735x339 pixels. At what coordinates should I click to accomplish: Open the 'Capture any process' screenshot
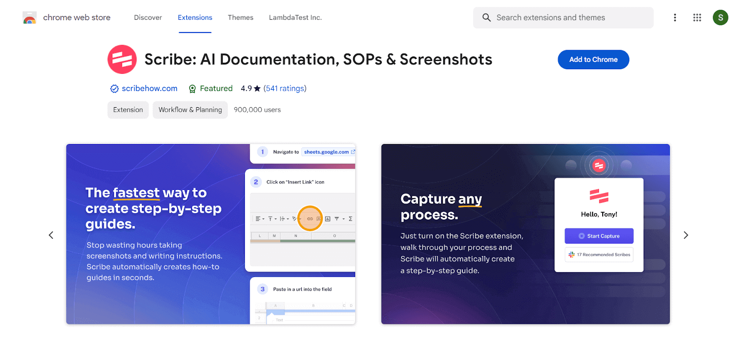coord(526,234)
